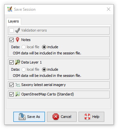
Task: Choose local file radio under Data Layer 1
Action: click(x=23, y=69)
